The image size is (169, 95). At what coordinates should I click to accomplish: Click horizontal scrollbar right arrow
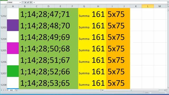[x=165, y=90]
